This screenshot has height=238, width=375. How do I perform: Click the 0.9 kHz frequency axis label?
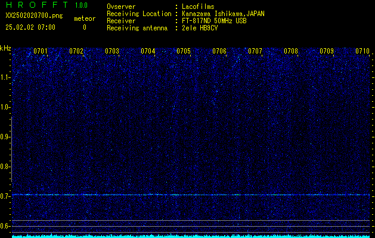tap(5, 137)
